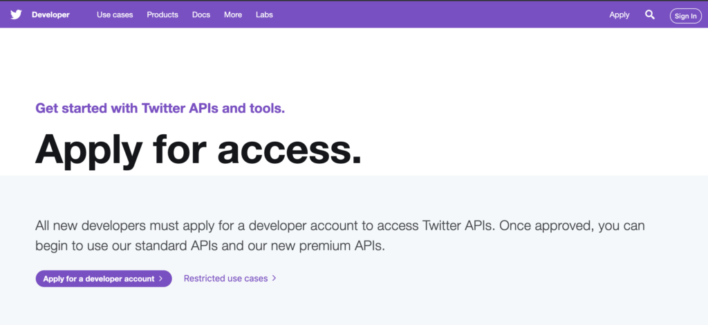Viewport: 708px width, 325px height.
Task: Open the Use cases menu
Action: coord(115,15)
